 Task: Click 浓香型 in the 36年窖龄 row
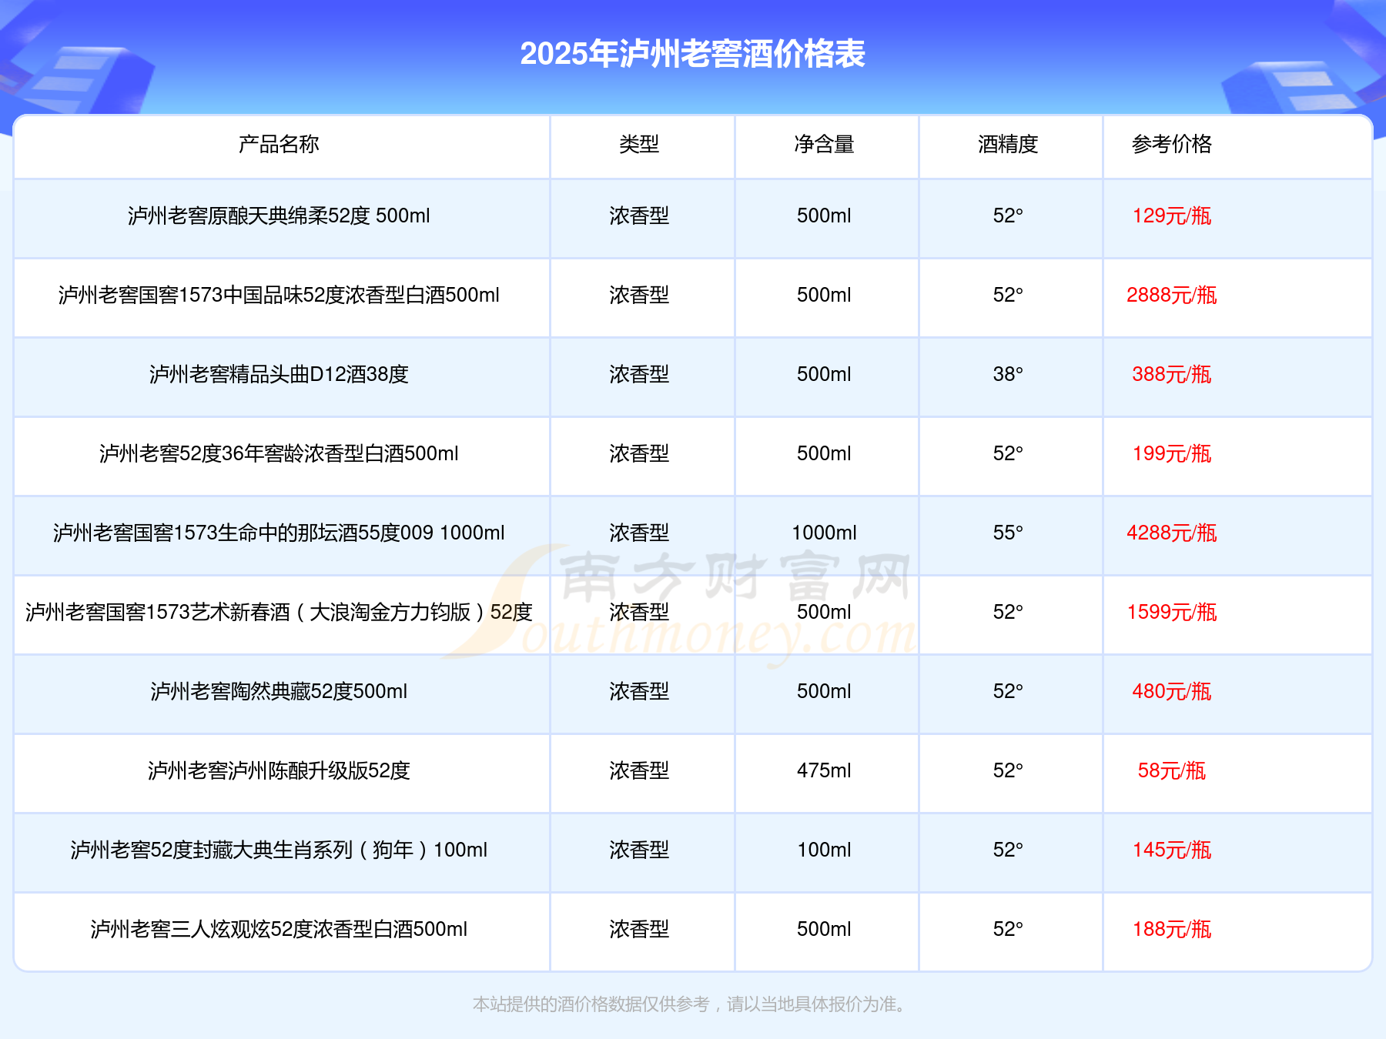(639, 453)
